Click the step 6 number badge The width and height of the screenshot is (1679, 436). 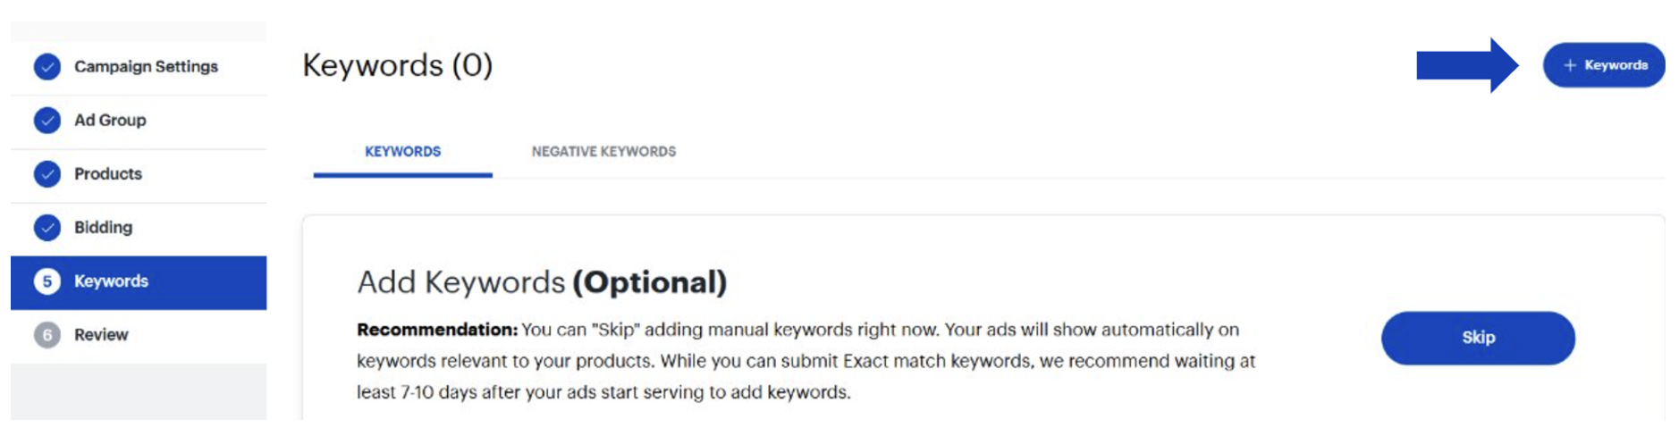pos(47,335)
